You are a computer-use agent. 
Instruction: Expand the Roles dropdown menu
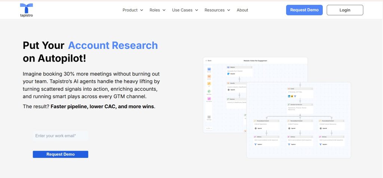(157, 10)
